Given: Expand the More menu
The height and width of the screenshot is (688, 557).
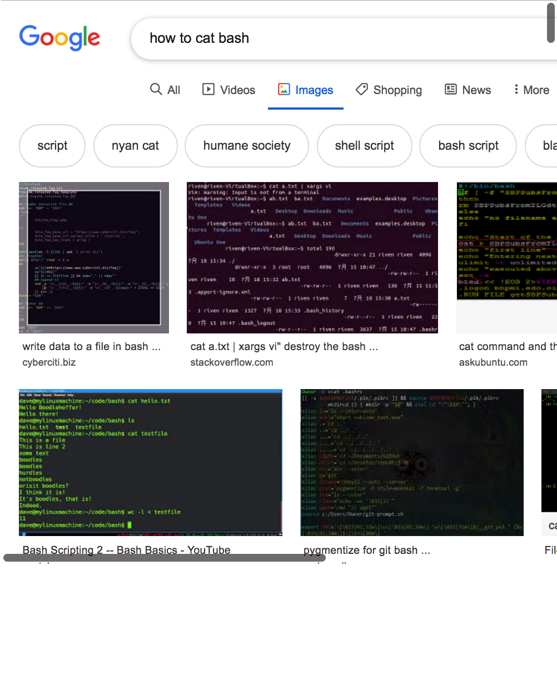Looking at the screenshot, I should coord(531,90).
